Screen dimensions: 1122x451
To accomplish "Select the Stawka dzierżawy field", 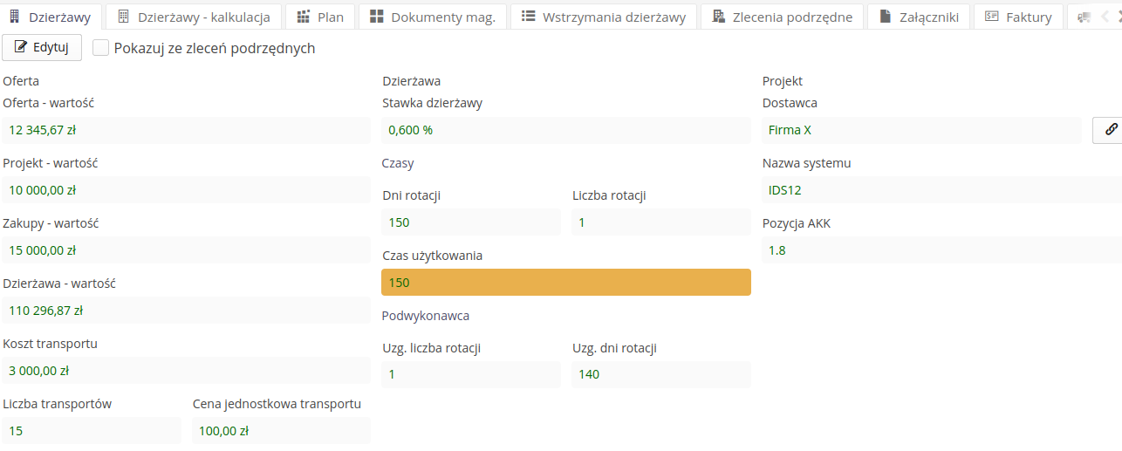I will click(565, 130).
